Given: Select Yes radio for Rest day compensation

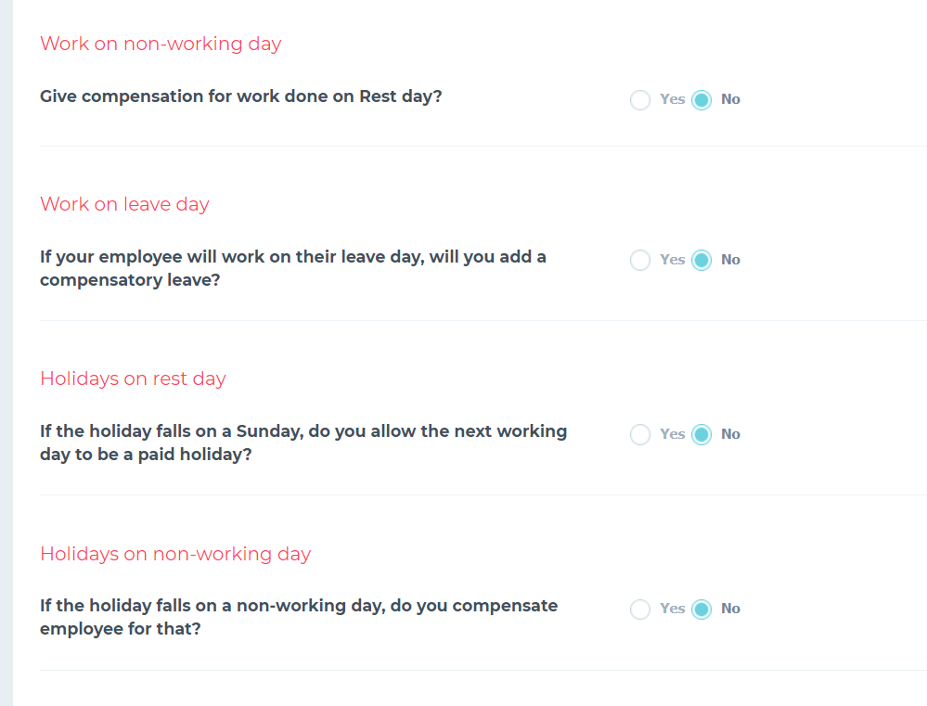Looking at the screenshot, I should point(639,100).
